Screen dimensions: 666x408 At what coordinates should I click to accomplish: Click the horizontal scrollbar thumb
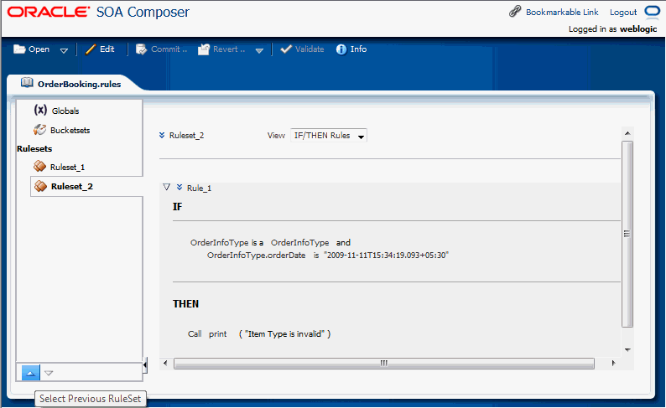(x=384, y=364)
